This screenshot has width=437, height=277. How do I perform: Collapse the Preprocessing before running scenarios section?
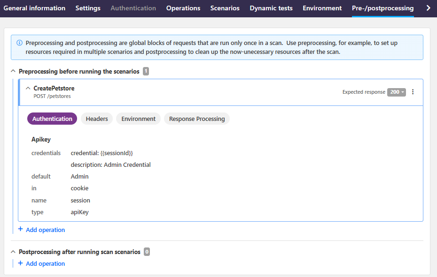tap(12, 71)
